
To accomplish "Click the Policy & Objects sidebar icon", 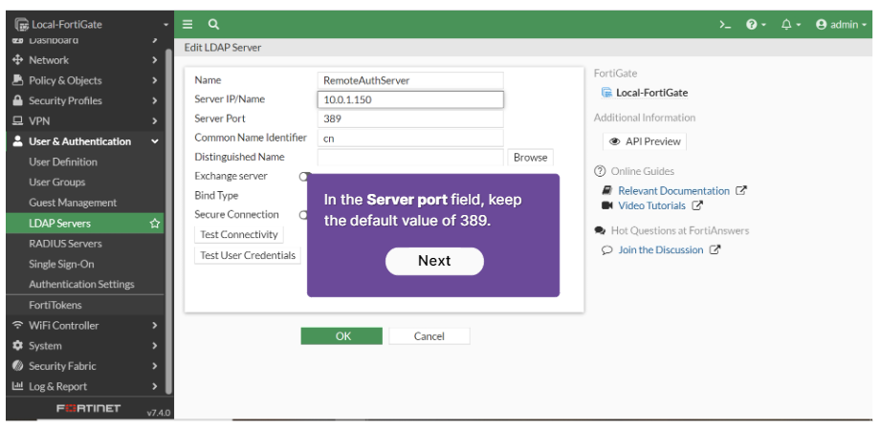I will 17,80.
